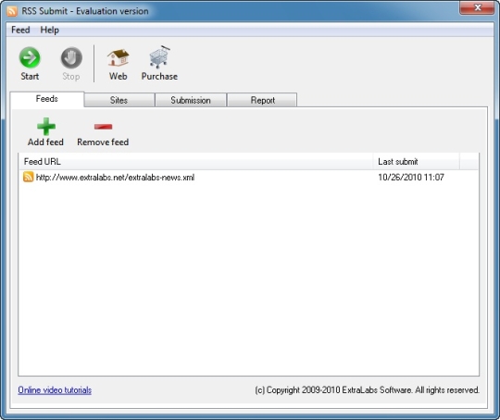
Task: Add a feed with green plus icon
Action: pyautogui.click(x=46, y=127)
